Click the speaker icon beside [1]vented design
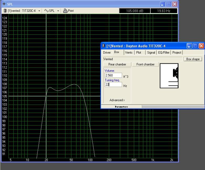This screenshot has height=170, width=205. [5, 11]
